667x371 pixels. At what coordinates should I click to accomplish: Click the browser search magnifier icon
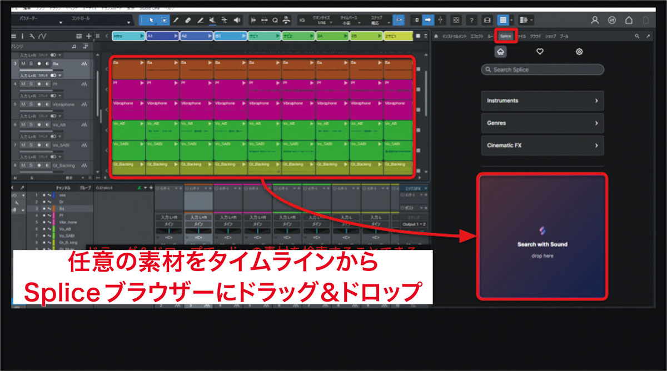coord(638,36)
